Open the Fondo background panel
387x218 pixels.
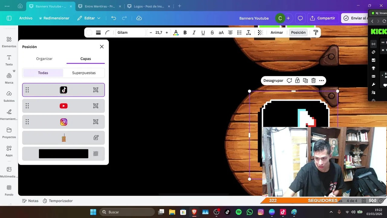point(9,190)
